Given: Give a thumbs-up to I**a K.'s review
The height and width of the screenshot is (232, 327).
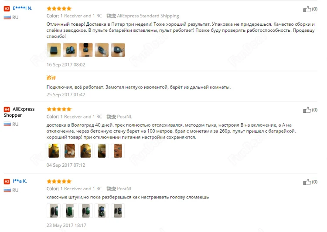Looking at the screenshot, I should (307, 182).
